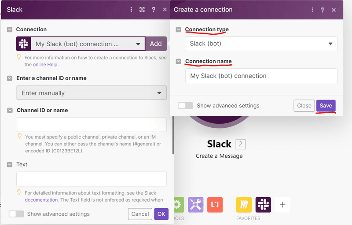Click OK in the Slack panel
The image size is (352, 225).
pyautogui.click(x=161, y=214)
